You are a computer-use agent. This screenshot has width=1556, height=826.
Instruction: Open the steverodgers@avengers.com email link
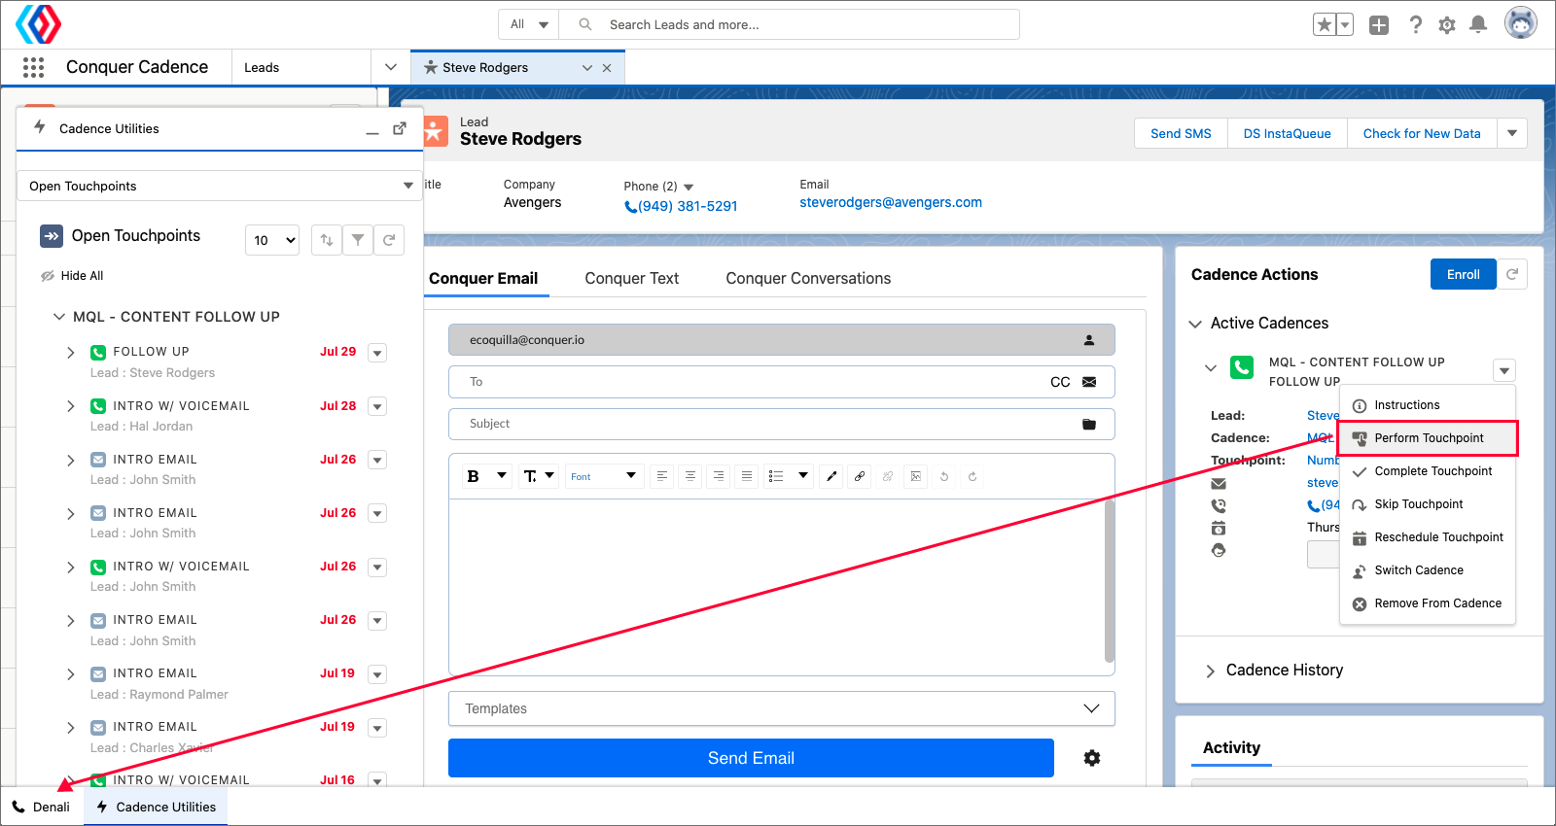pyautogui.click(x=891, y=202)
